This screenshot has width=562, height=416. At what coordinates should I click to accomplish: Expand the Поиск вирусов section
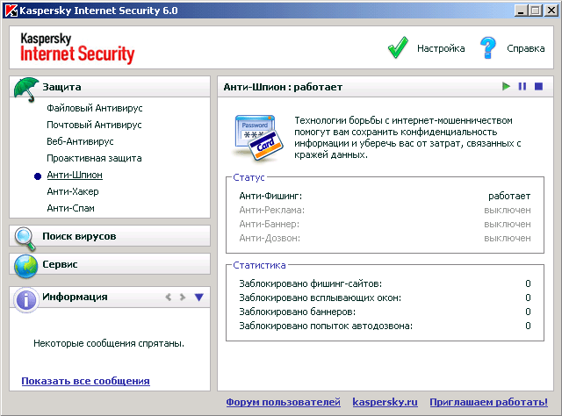(x=79, y=236)
